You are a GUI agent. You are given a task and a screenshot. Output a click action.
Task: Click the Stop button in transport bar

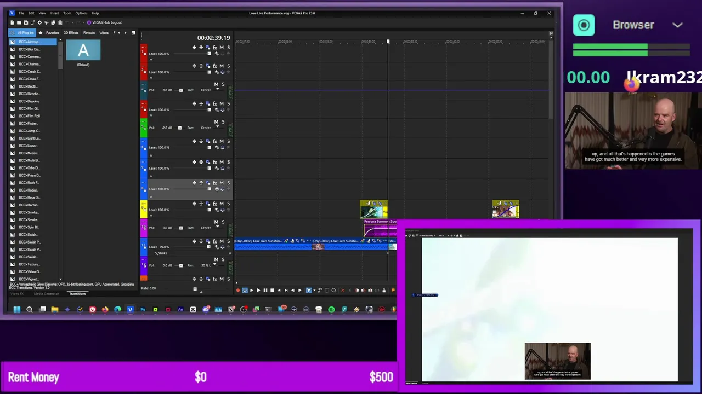click(272, 291)
